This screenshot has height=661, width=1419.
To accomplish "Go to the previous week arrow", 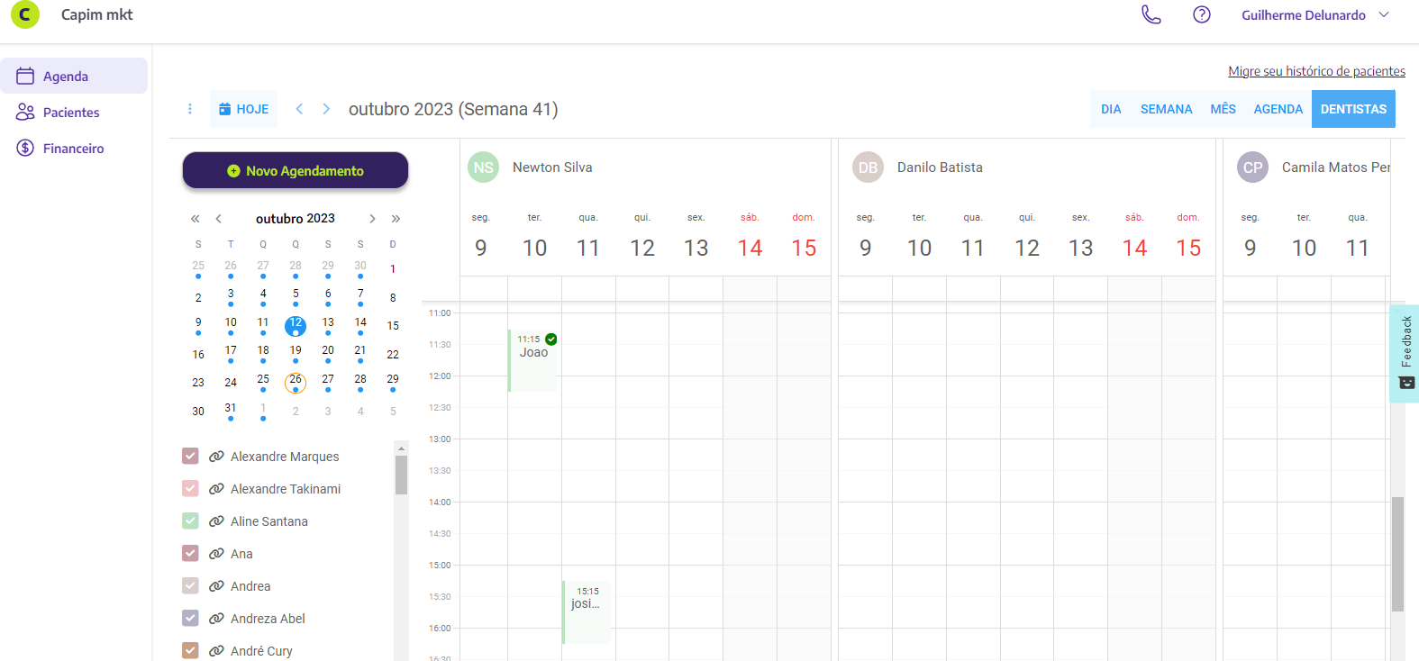I will click(x=299, y=109).
